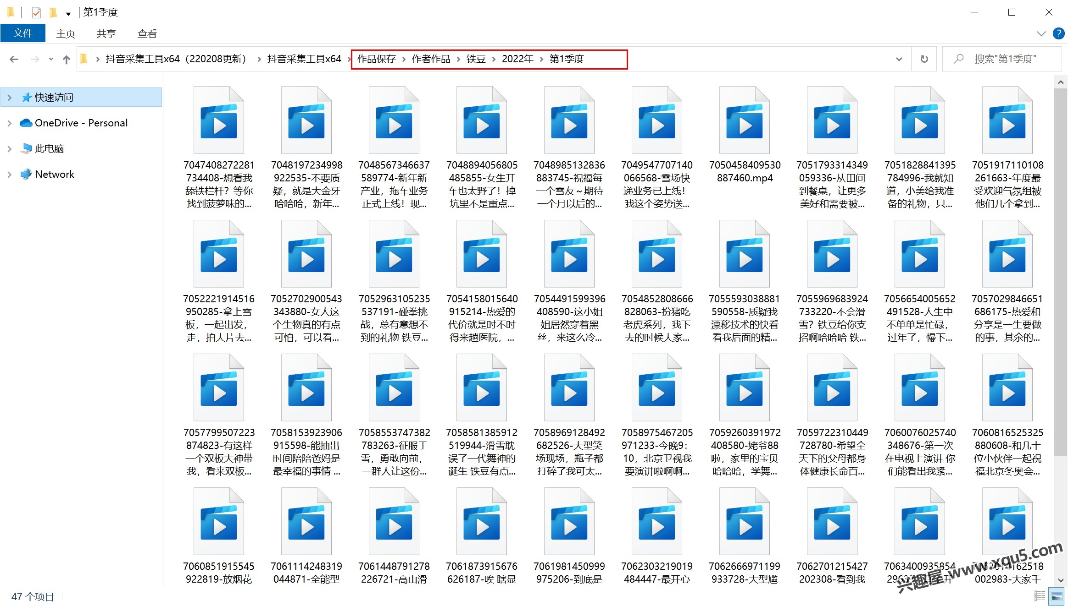Image resolution: width=1068 pixels, height=606 pixels.
Task: Switch to large icons view
Action: tap(1057, 596)
